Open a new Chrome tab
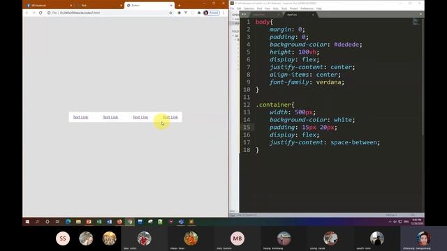This screenshot has height=251, width=447. tap(179, 6)
